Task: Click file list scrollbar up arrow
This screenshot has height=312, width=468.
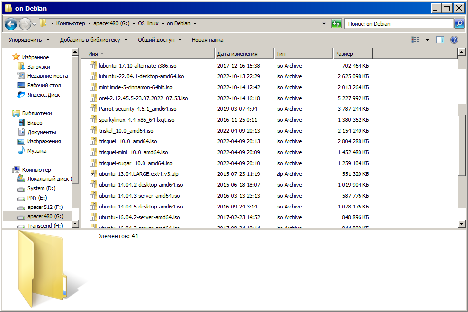Action: coord(461,52)
